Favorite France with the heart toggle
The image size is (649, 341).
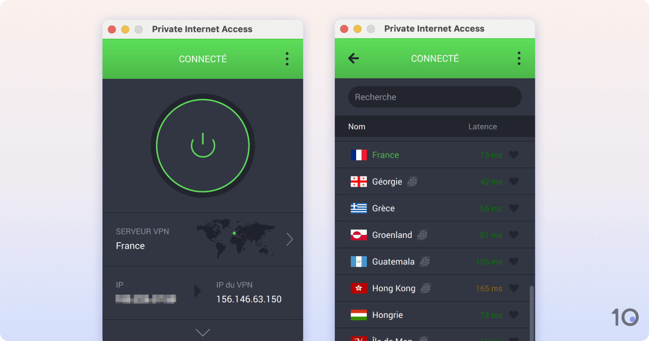(514, 155)
